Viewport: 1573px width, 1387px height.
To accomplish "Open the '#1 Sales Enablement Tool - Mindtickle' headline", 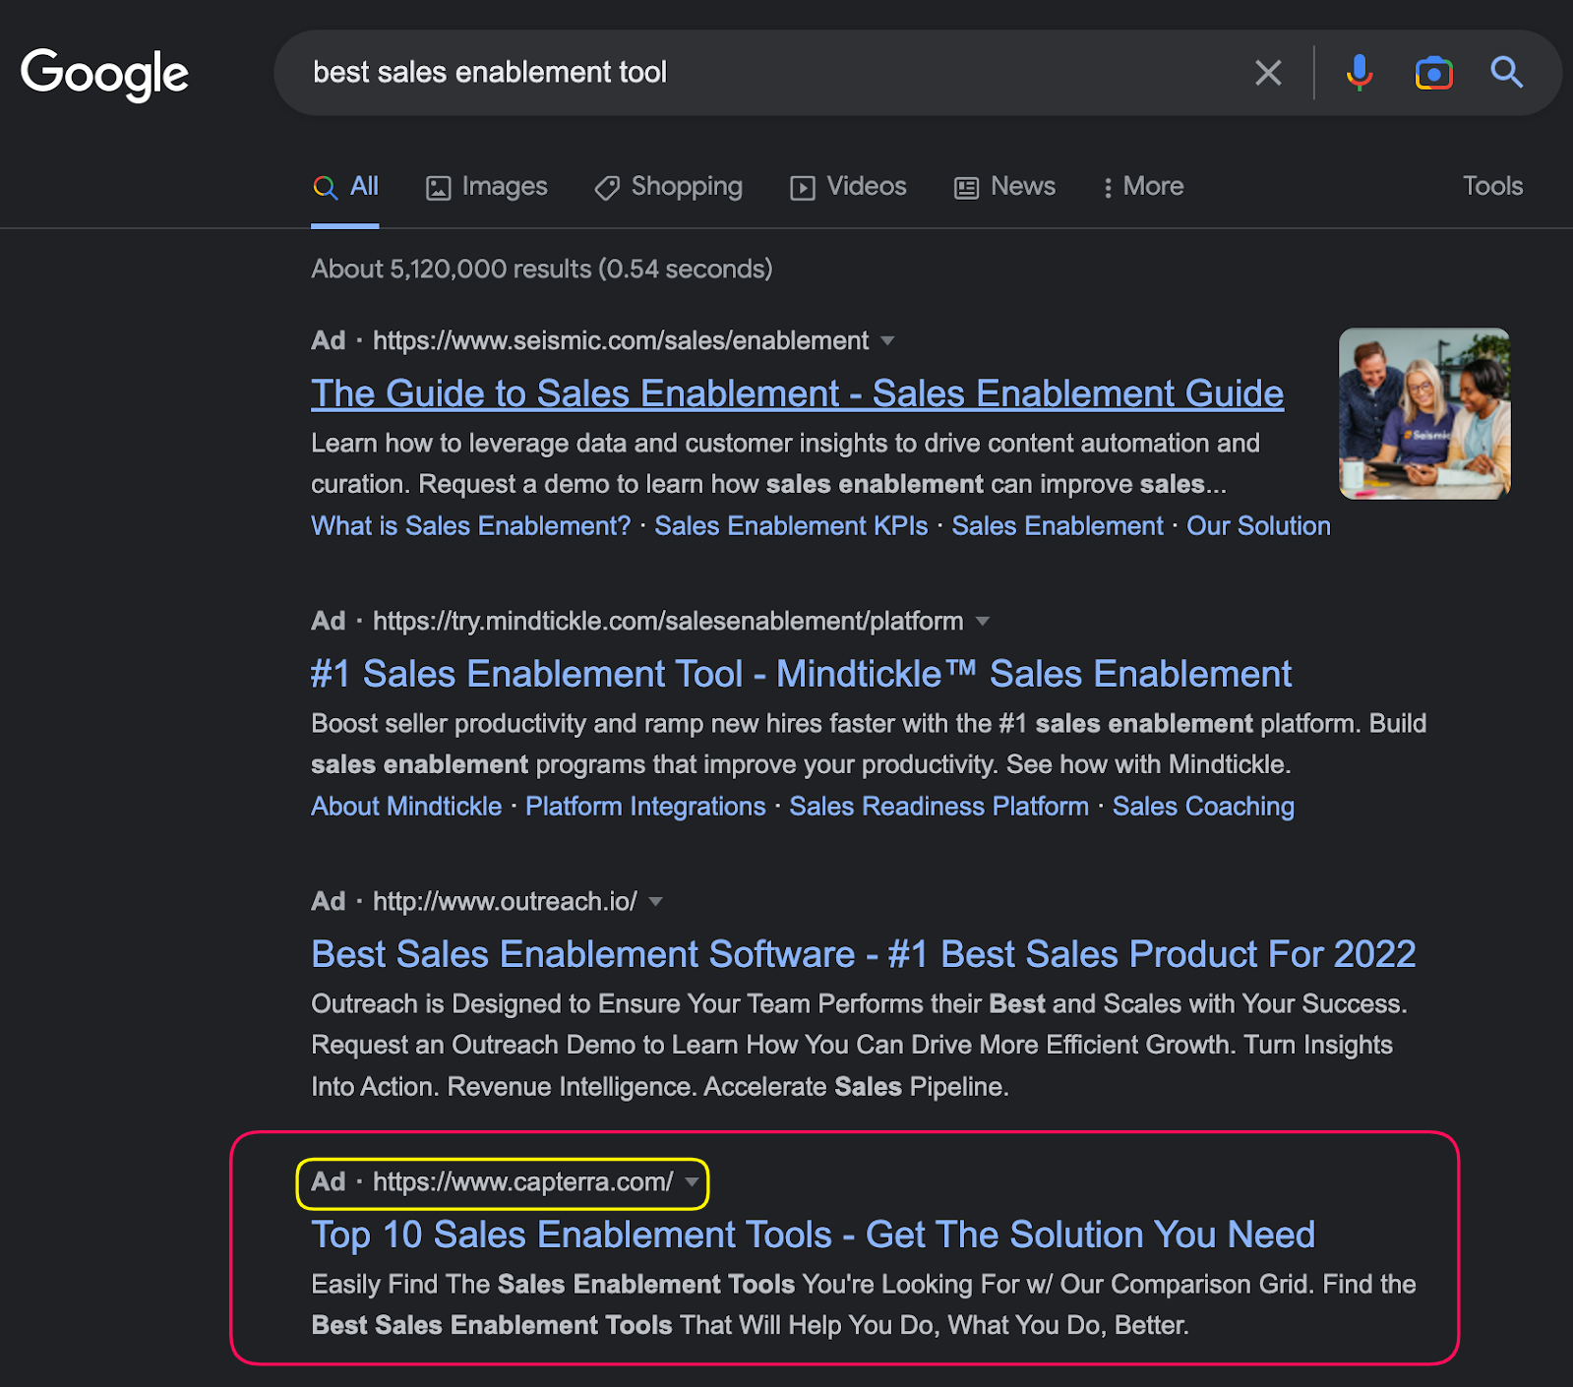I will click(x=802, y=674).
